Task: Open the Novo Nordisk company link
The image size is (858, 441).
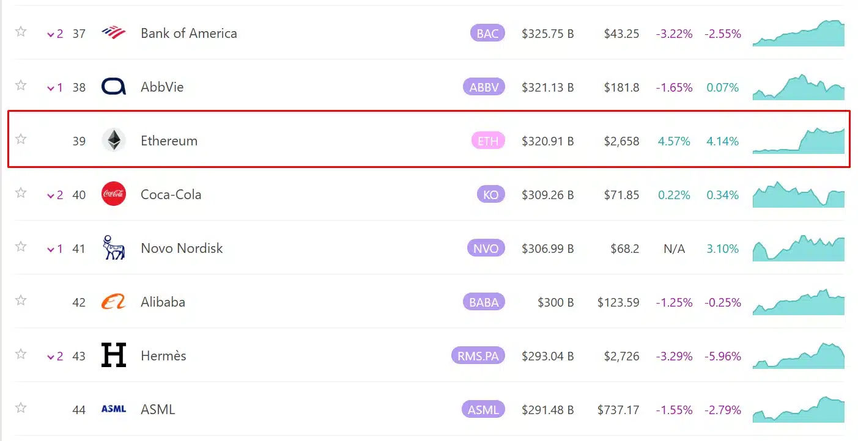Action: coord(182,248)
